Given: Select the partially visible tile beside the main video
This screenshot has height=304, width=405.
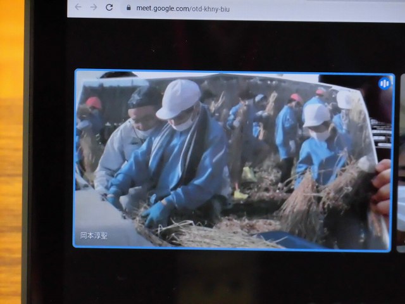Looking at the screenshot, I should (401, 163).
